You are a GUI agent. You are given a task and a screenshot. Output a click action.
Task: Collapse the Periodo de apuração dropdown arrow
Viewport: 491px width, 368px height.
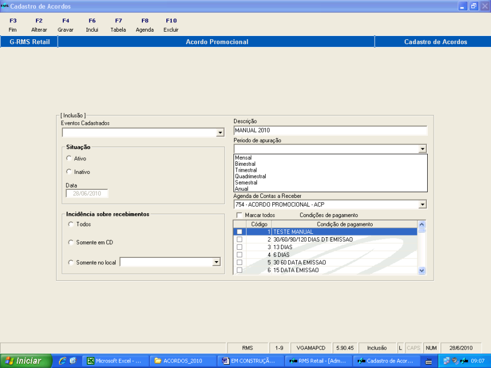coord(422,149)
